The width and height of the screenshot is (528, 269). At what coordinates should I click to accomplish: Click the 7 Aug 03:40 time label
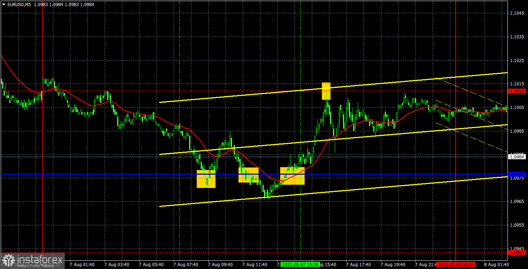point(117,265)
